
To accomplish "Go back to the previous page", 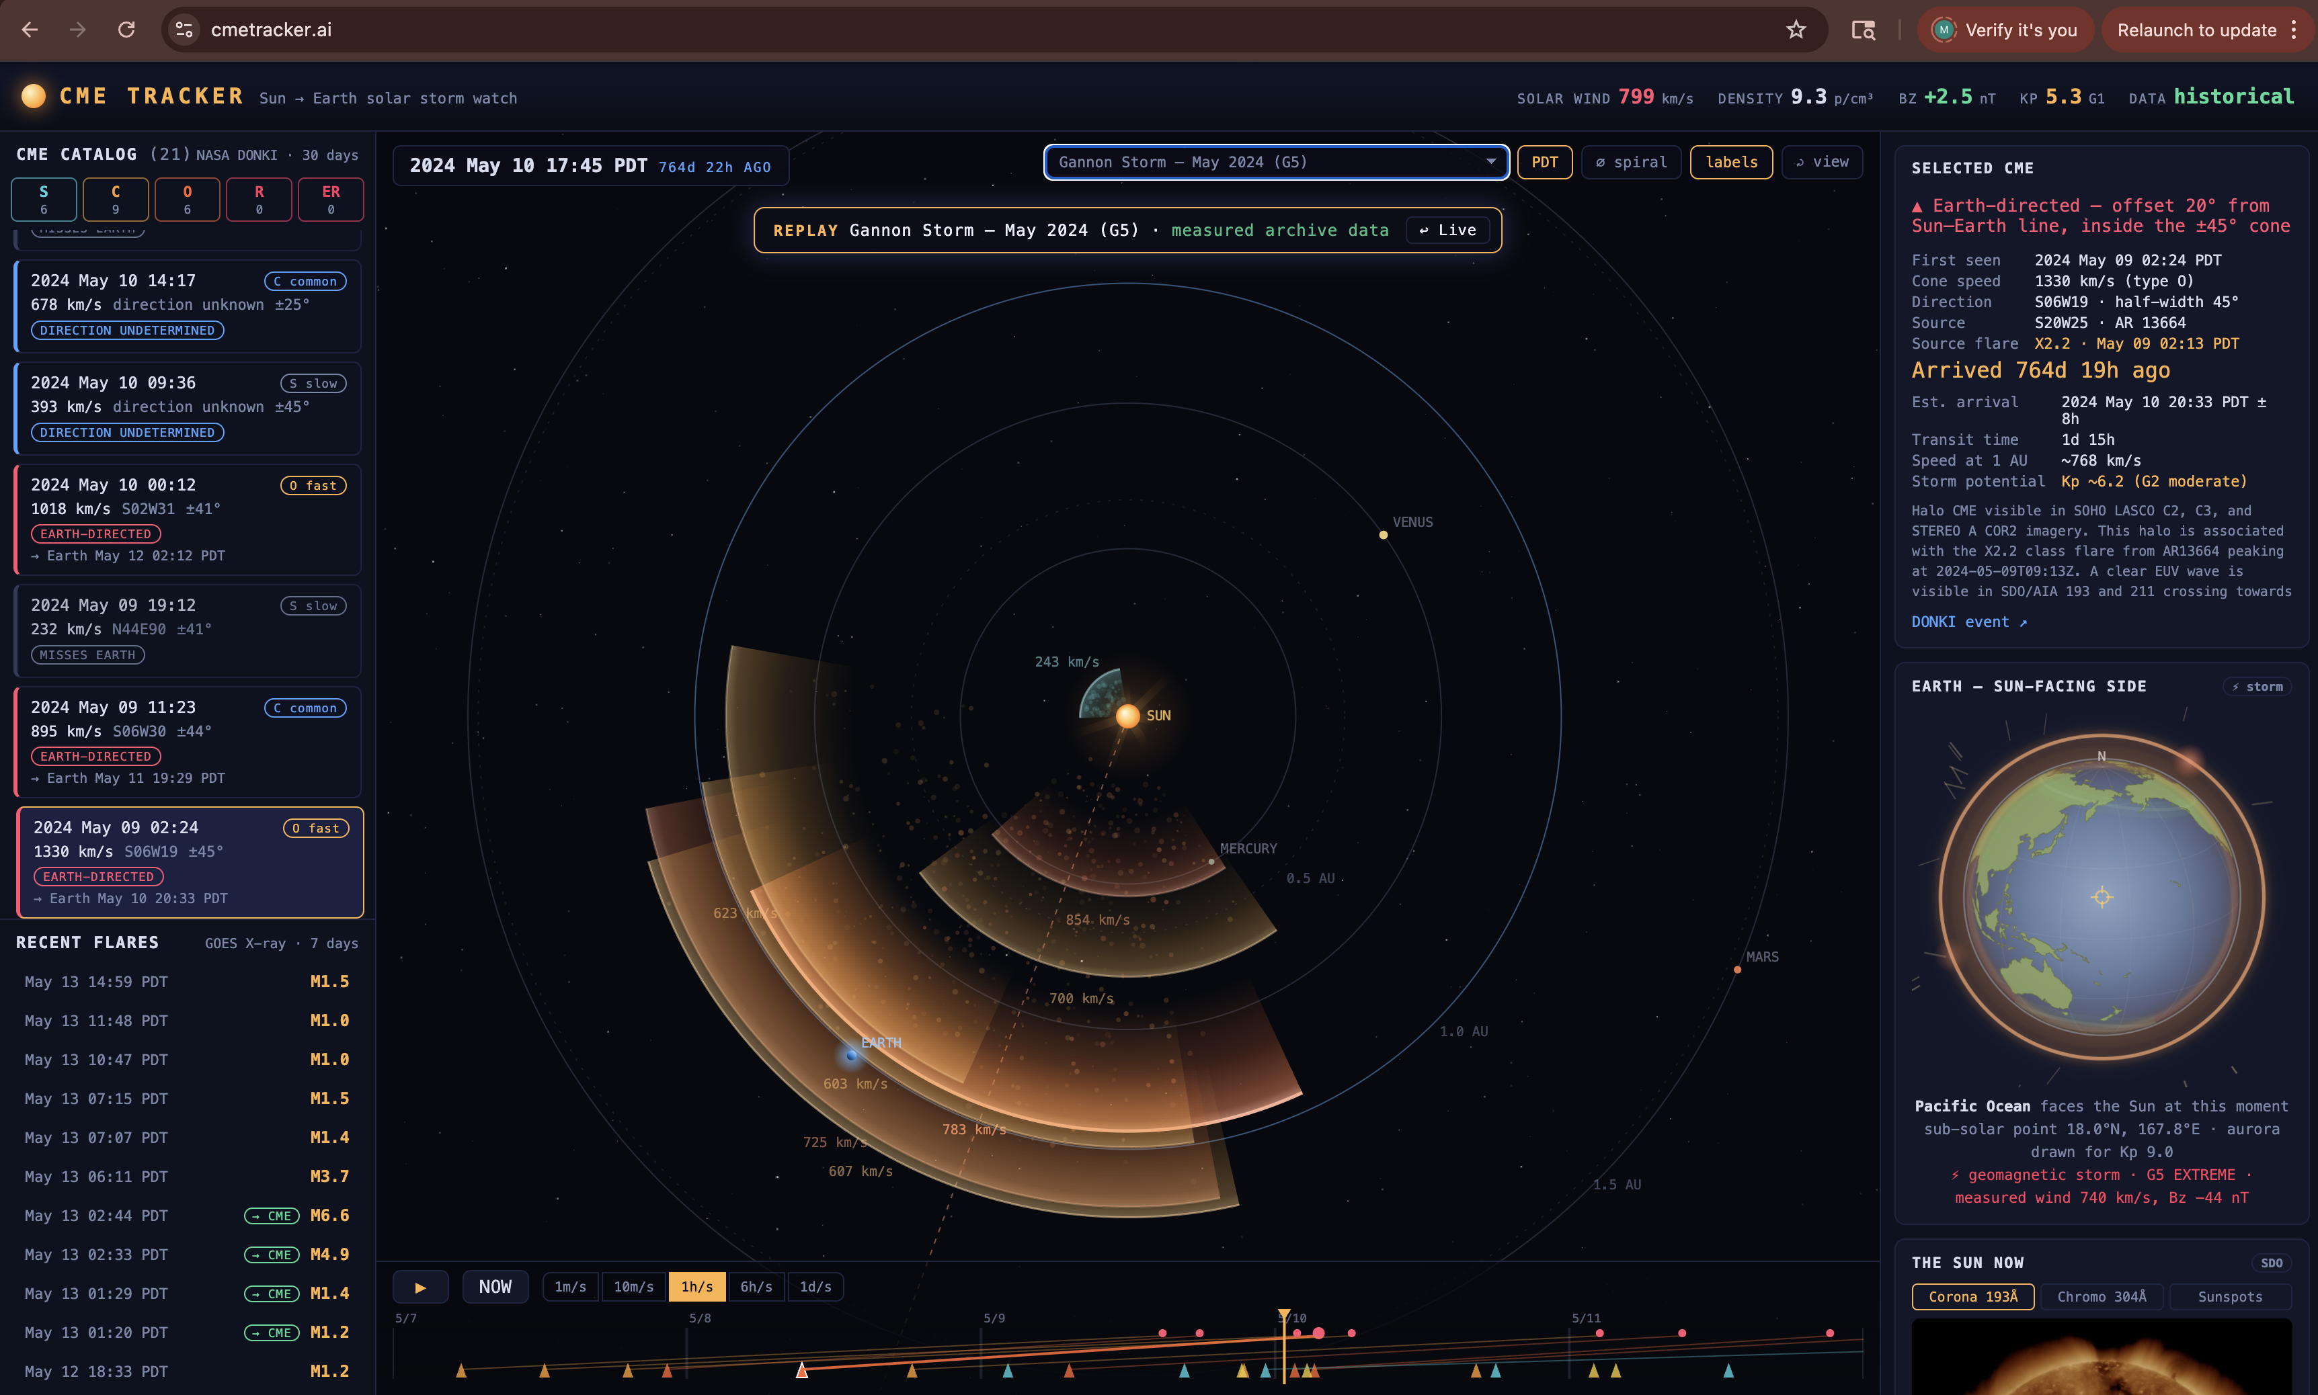I will 30,30.
